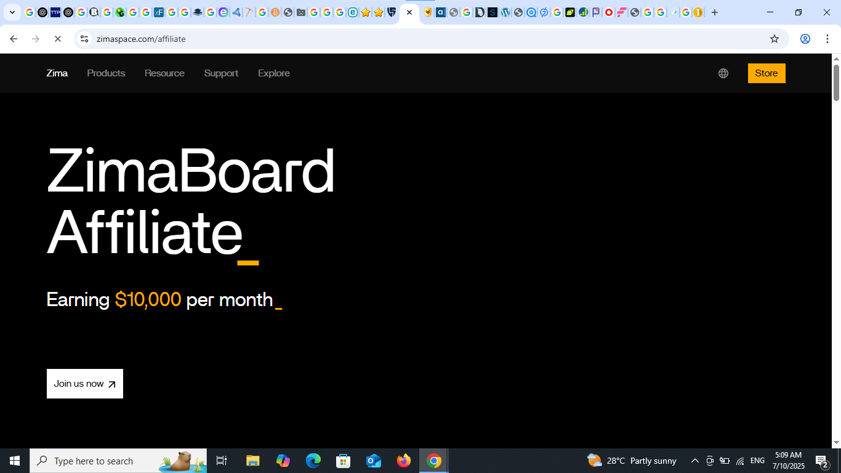
Task: Select the teal outlined 'e' favicon tab
Action: click(353, 12)
